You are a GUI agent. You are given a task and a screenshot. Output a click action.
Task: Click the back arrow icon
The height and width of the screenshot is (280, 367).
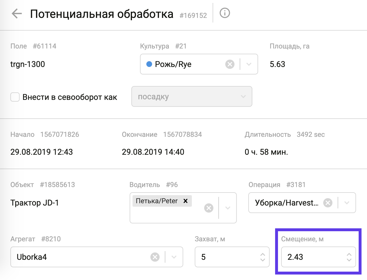tap(17, 14)
